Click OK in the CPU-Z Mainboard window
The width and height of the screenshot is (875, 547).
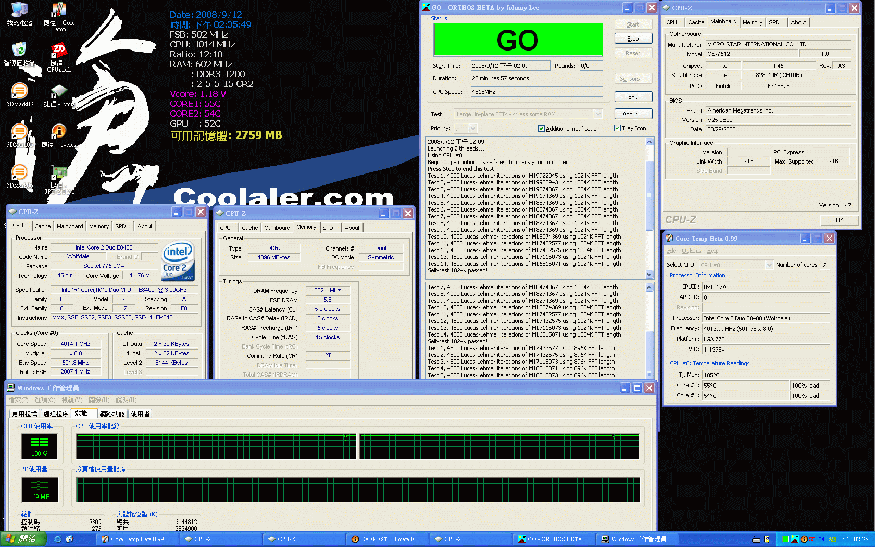coord(840,220)
